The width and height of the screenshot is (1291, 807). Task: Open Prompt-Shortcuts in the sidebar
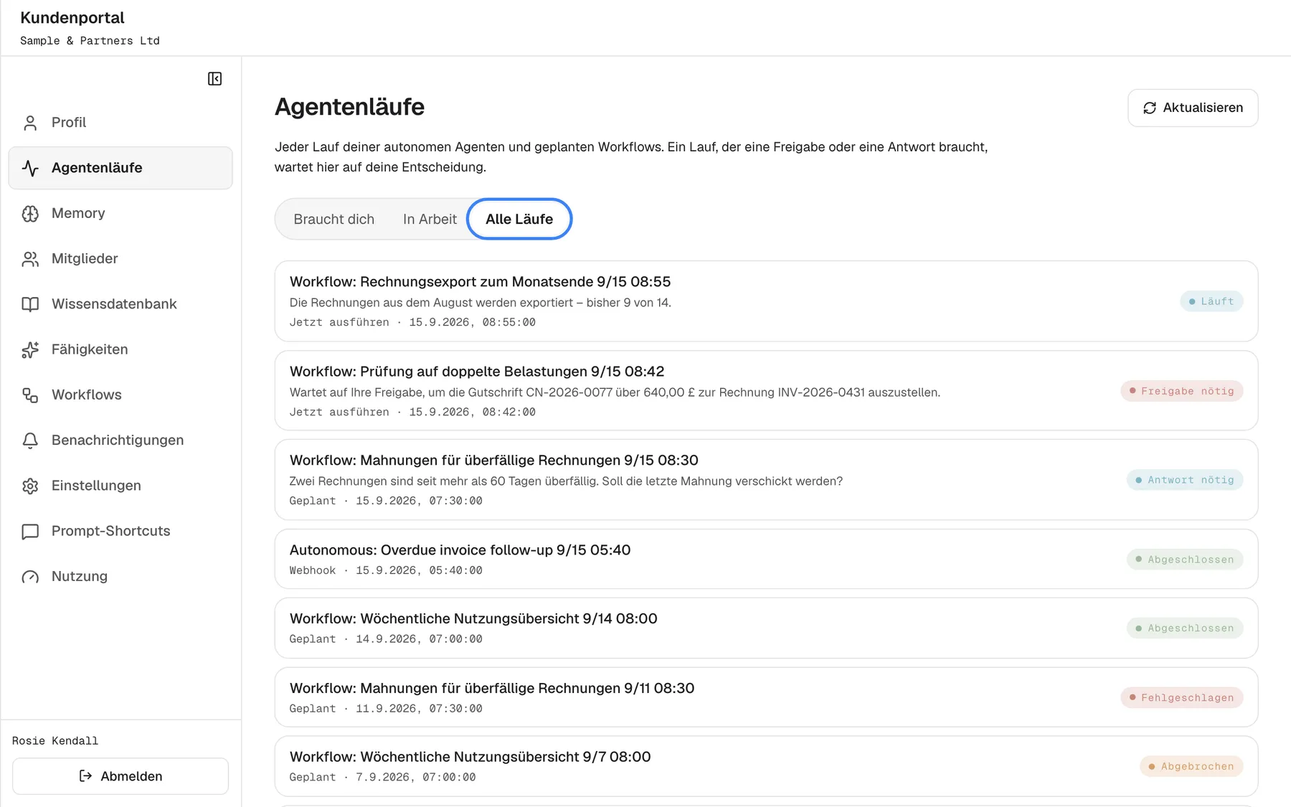coord(120,531)
